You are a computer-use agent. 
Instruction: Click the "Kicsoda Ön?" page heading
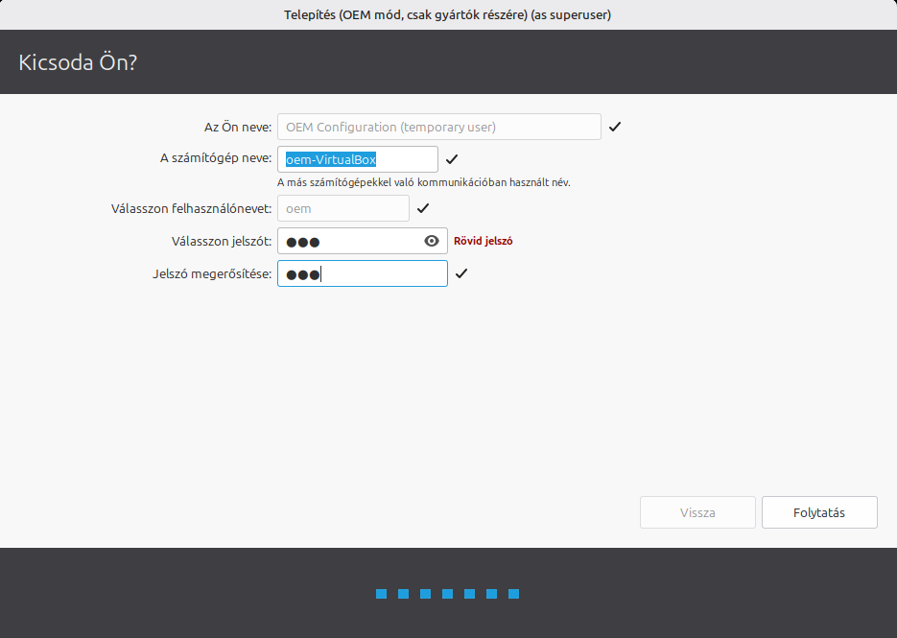coord(77,62)
